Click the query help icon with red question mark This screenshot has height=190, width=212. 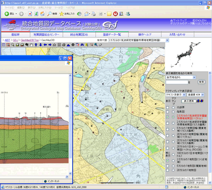coord(78,45)
